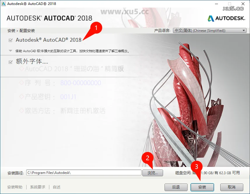Click the Autodesk logo at top right

226,18
